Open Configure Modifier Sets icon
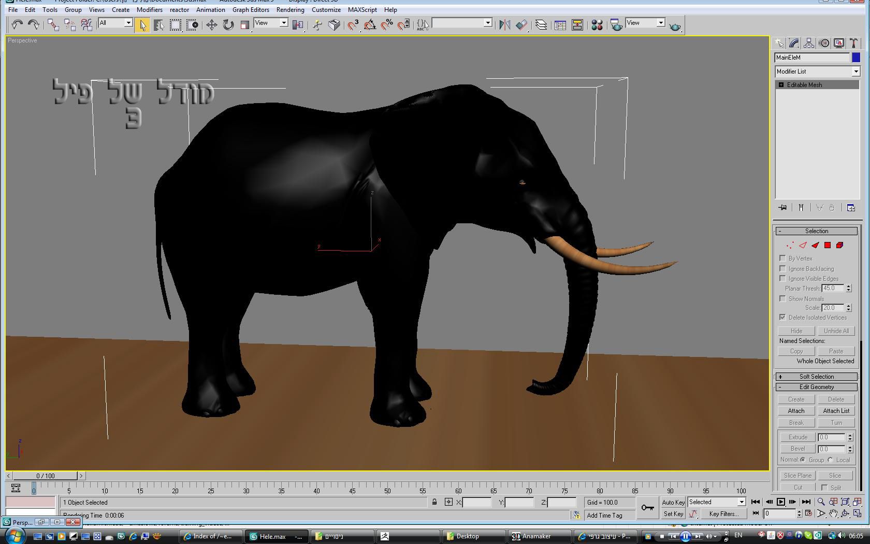The image size is (870, 544). [x=851, y=208]
